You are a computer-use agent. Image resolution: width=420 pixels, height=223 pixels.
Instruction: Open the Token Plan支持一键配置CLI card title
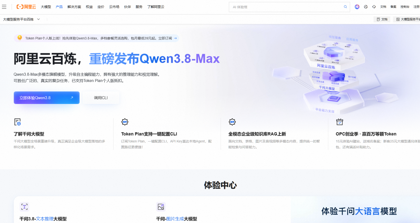tap(149, 134)
